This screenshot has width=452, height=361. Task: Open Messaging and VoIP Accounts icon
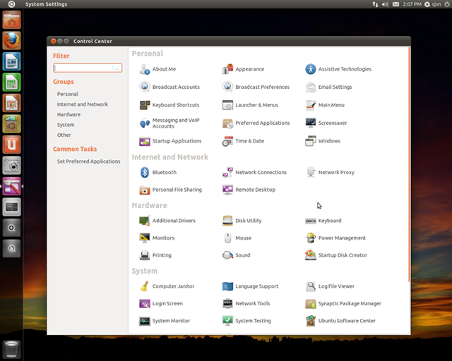[x=144, y=123]
